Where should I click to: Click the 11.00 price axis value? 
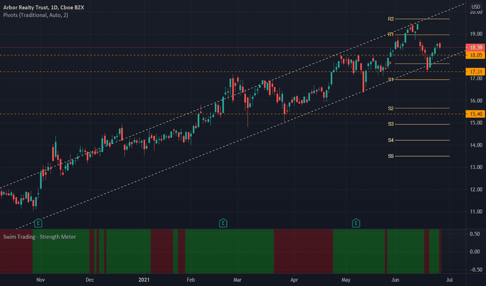click(476, 212)
